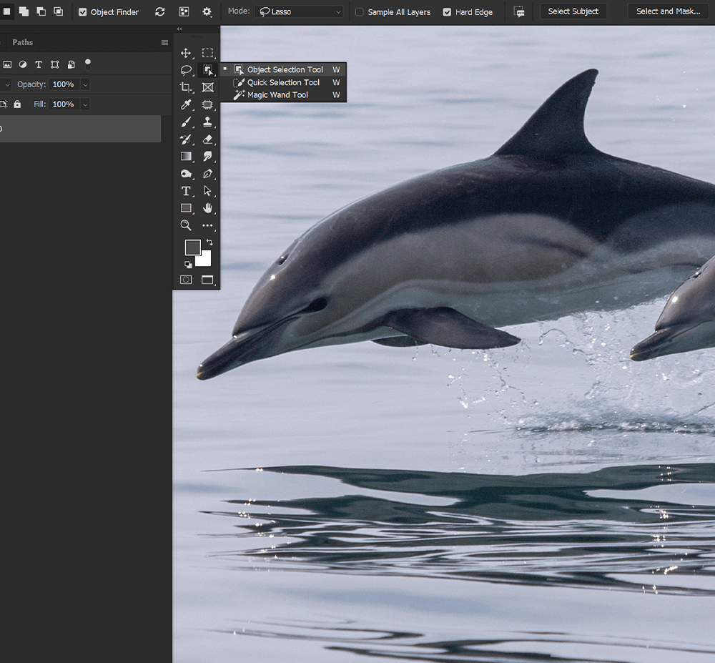
Task: Expand the Fill value dropdown arrow
Action: [x=85, y=104]
